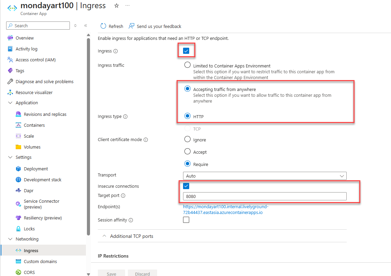
Task: Click the Resource visualizer icon
Action: 10,92
